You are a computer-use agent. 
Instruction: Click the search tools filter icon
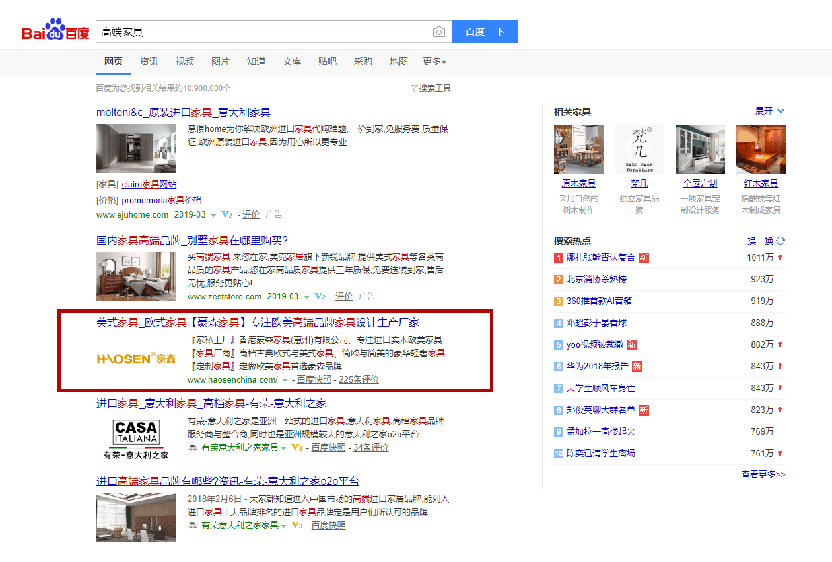[x=414, y=88]
